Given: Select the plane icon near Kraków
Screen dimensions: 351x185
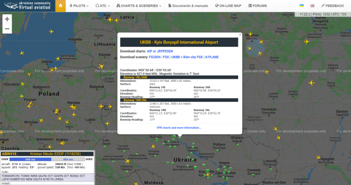Looking at the screenshot, I should click(62, 143).
